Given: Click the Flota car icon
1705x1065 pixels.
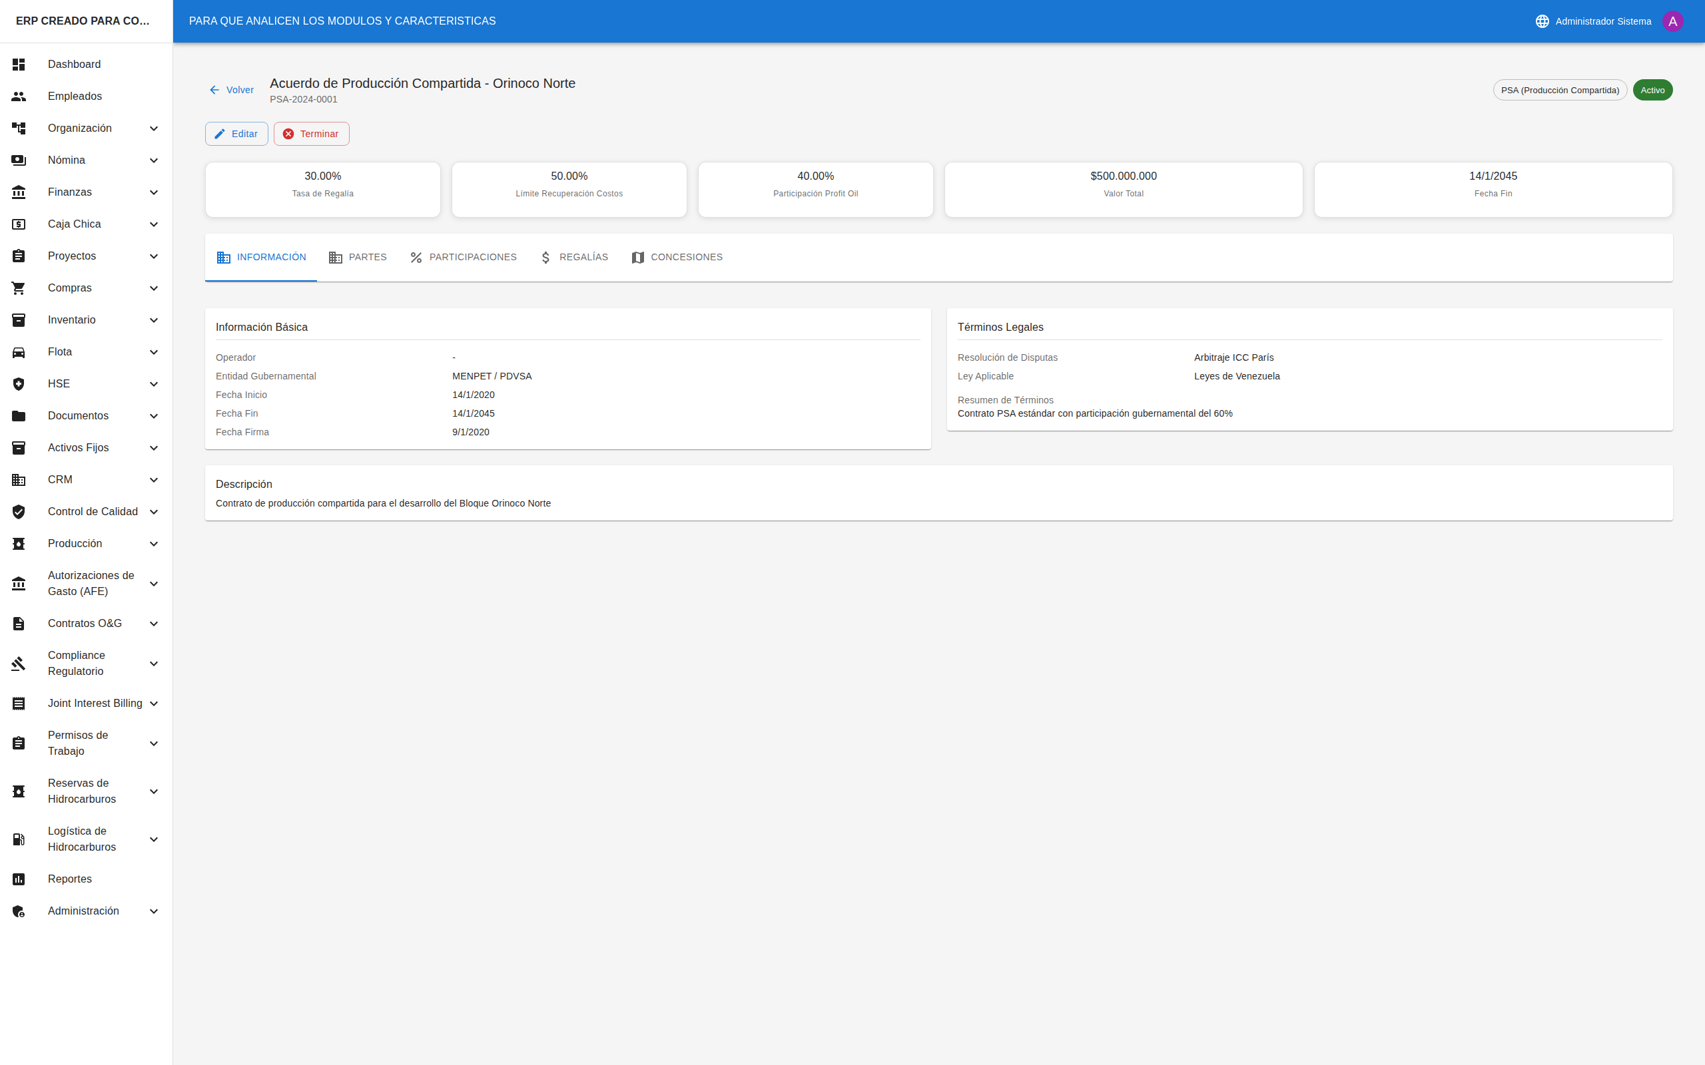Looking at the screenshot, I should [19, 352].
